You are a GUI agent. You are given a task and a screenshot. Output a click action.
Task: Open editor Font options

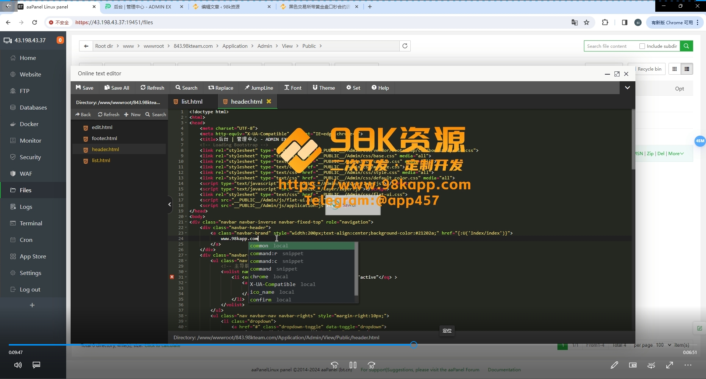tap(293, 87)
